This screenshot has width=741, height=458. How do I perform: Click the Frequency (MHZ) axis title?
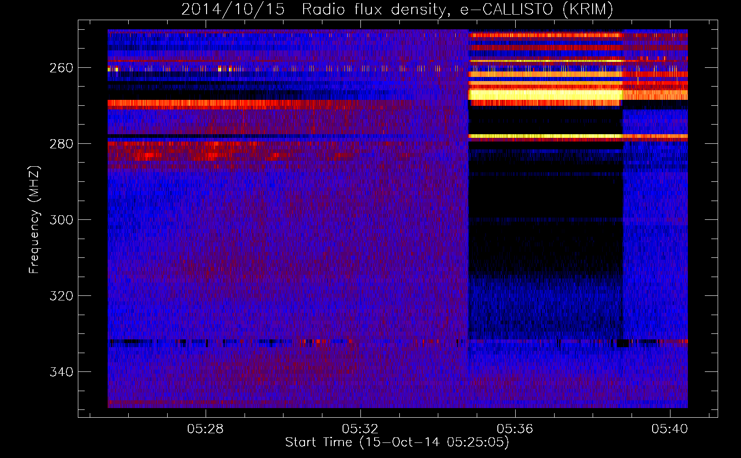point(34,220)
